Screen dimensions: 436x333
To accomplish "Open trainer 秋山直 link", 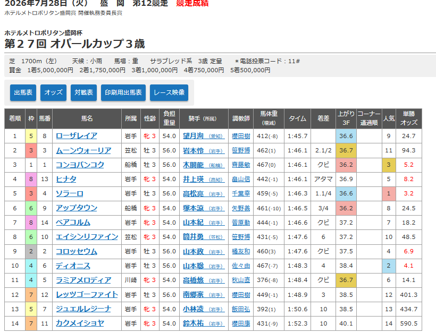I will pos(241,280).
